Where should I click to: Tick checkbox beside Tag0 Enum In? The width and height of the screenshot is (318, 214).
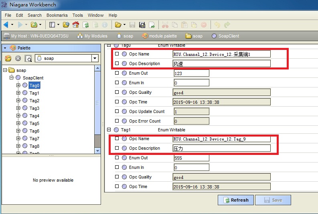tap(117, 82)
